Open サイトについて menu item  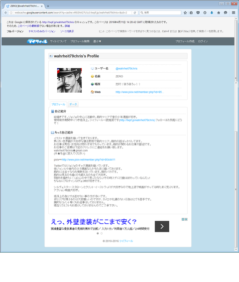click(x=58, y=41)
